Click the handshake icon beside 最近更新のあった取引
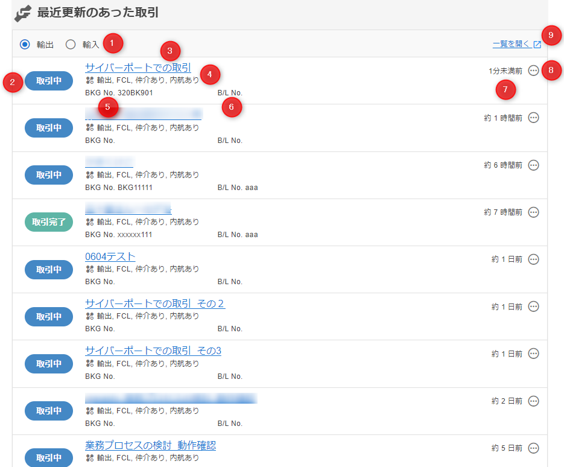564x467 pixels. point(23,12)
